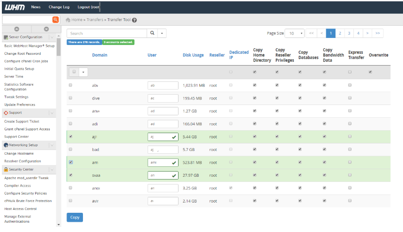Click the WHM logo
This screenshot has width=403, height=232.
15,7
